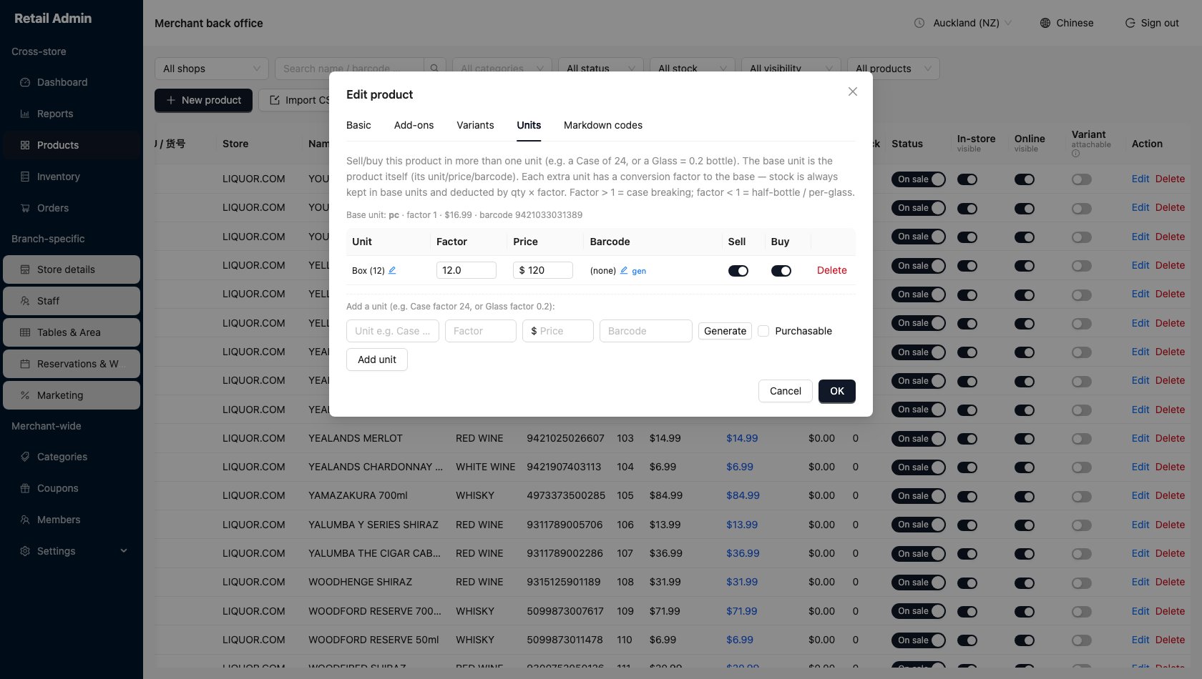Click the search magnifier icon

434,69
